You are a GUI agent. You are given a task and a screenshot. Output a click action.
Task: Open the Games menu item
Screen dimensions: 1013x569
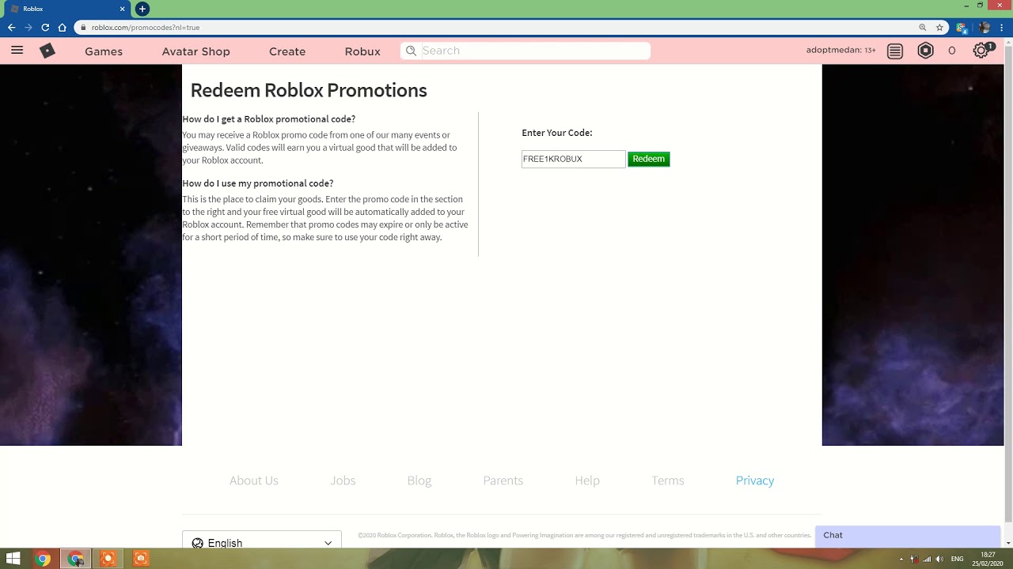pos(104,51)
